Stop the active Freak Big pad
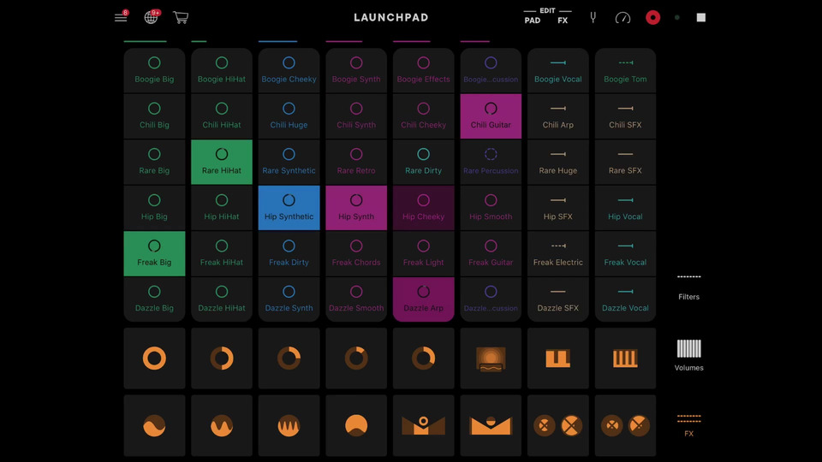This screenshot has width=822, height=462. click(x=154, y=253)
